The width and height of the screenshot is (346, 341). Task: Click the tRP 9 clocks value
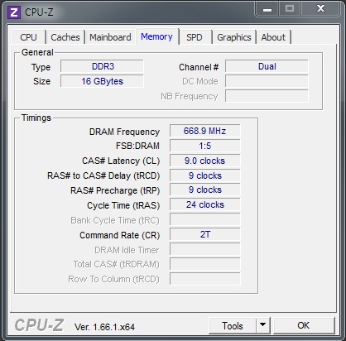[204, 190]
